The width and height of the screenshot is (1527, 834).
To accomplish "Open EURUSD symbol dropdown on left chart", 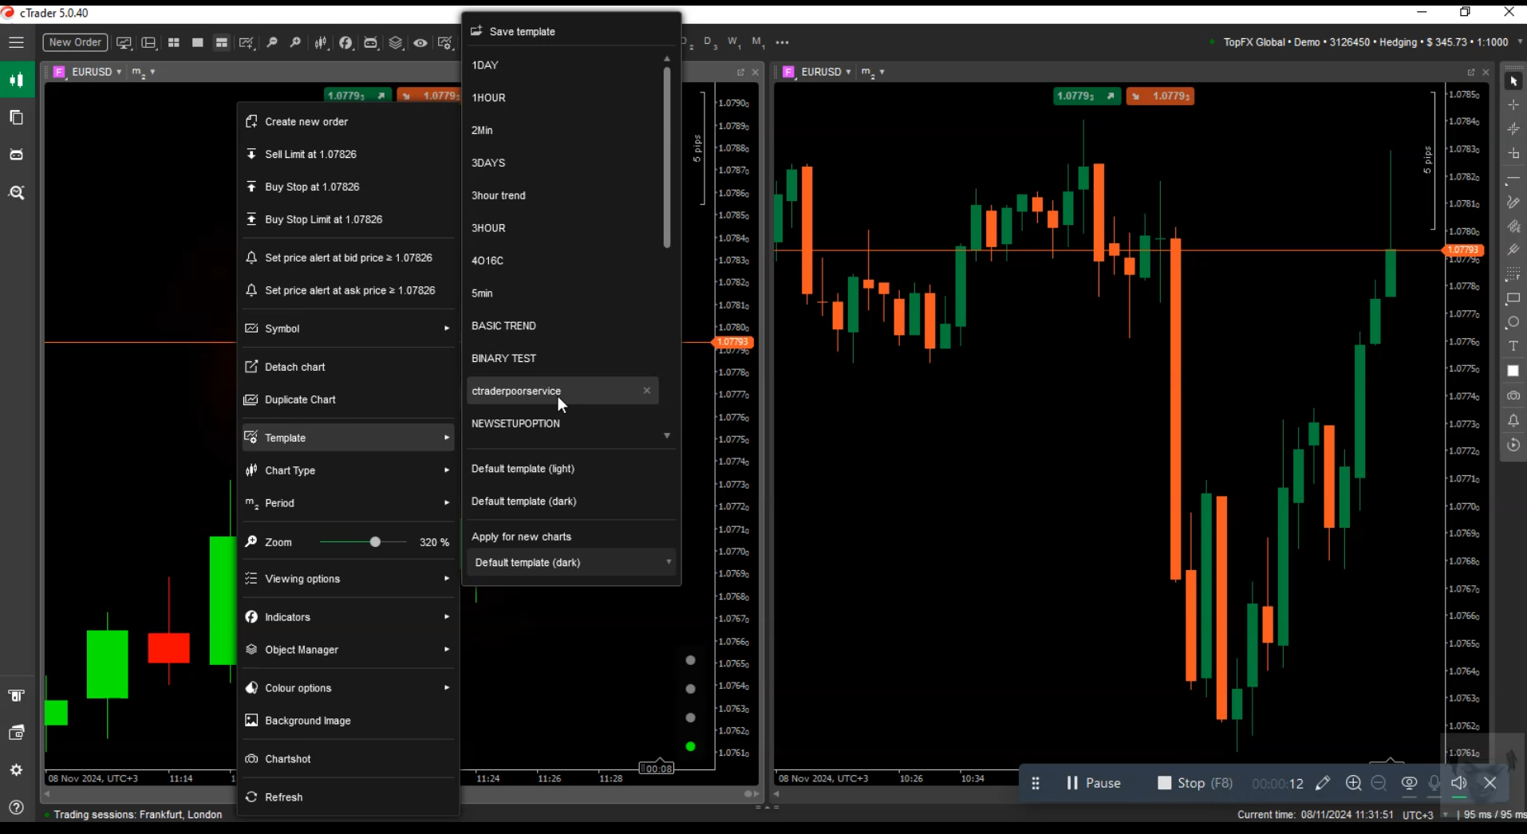I will pyautogui.click(x=97, y=72).
